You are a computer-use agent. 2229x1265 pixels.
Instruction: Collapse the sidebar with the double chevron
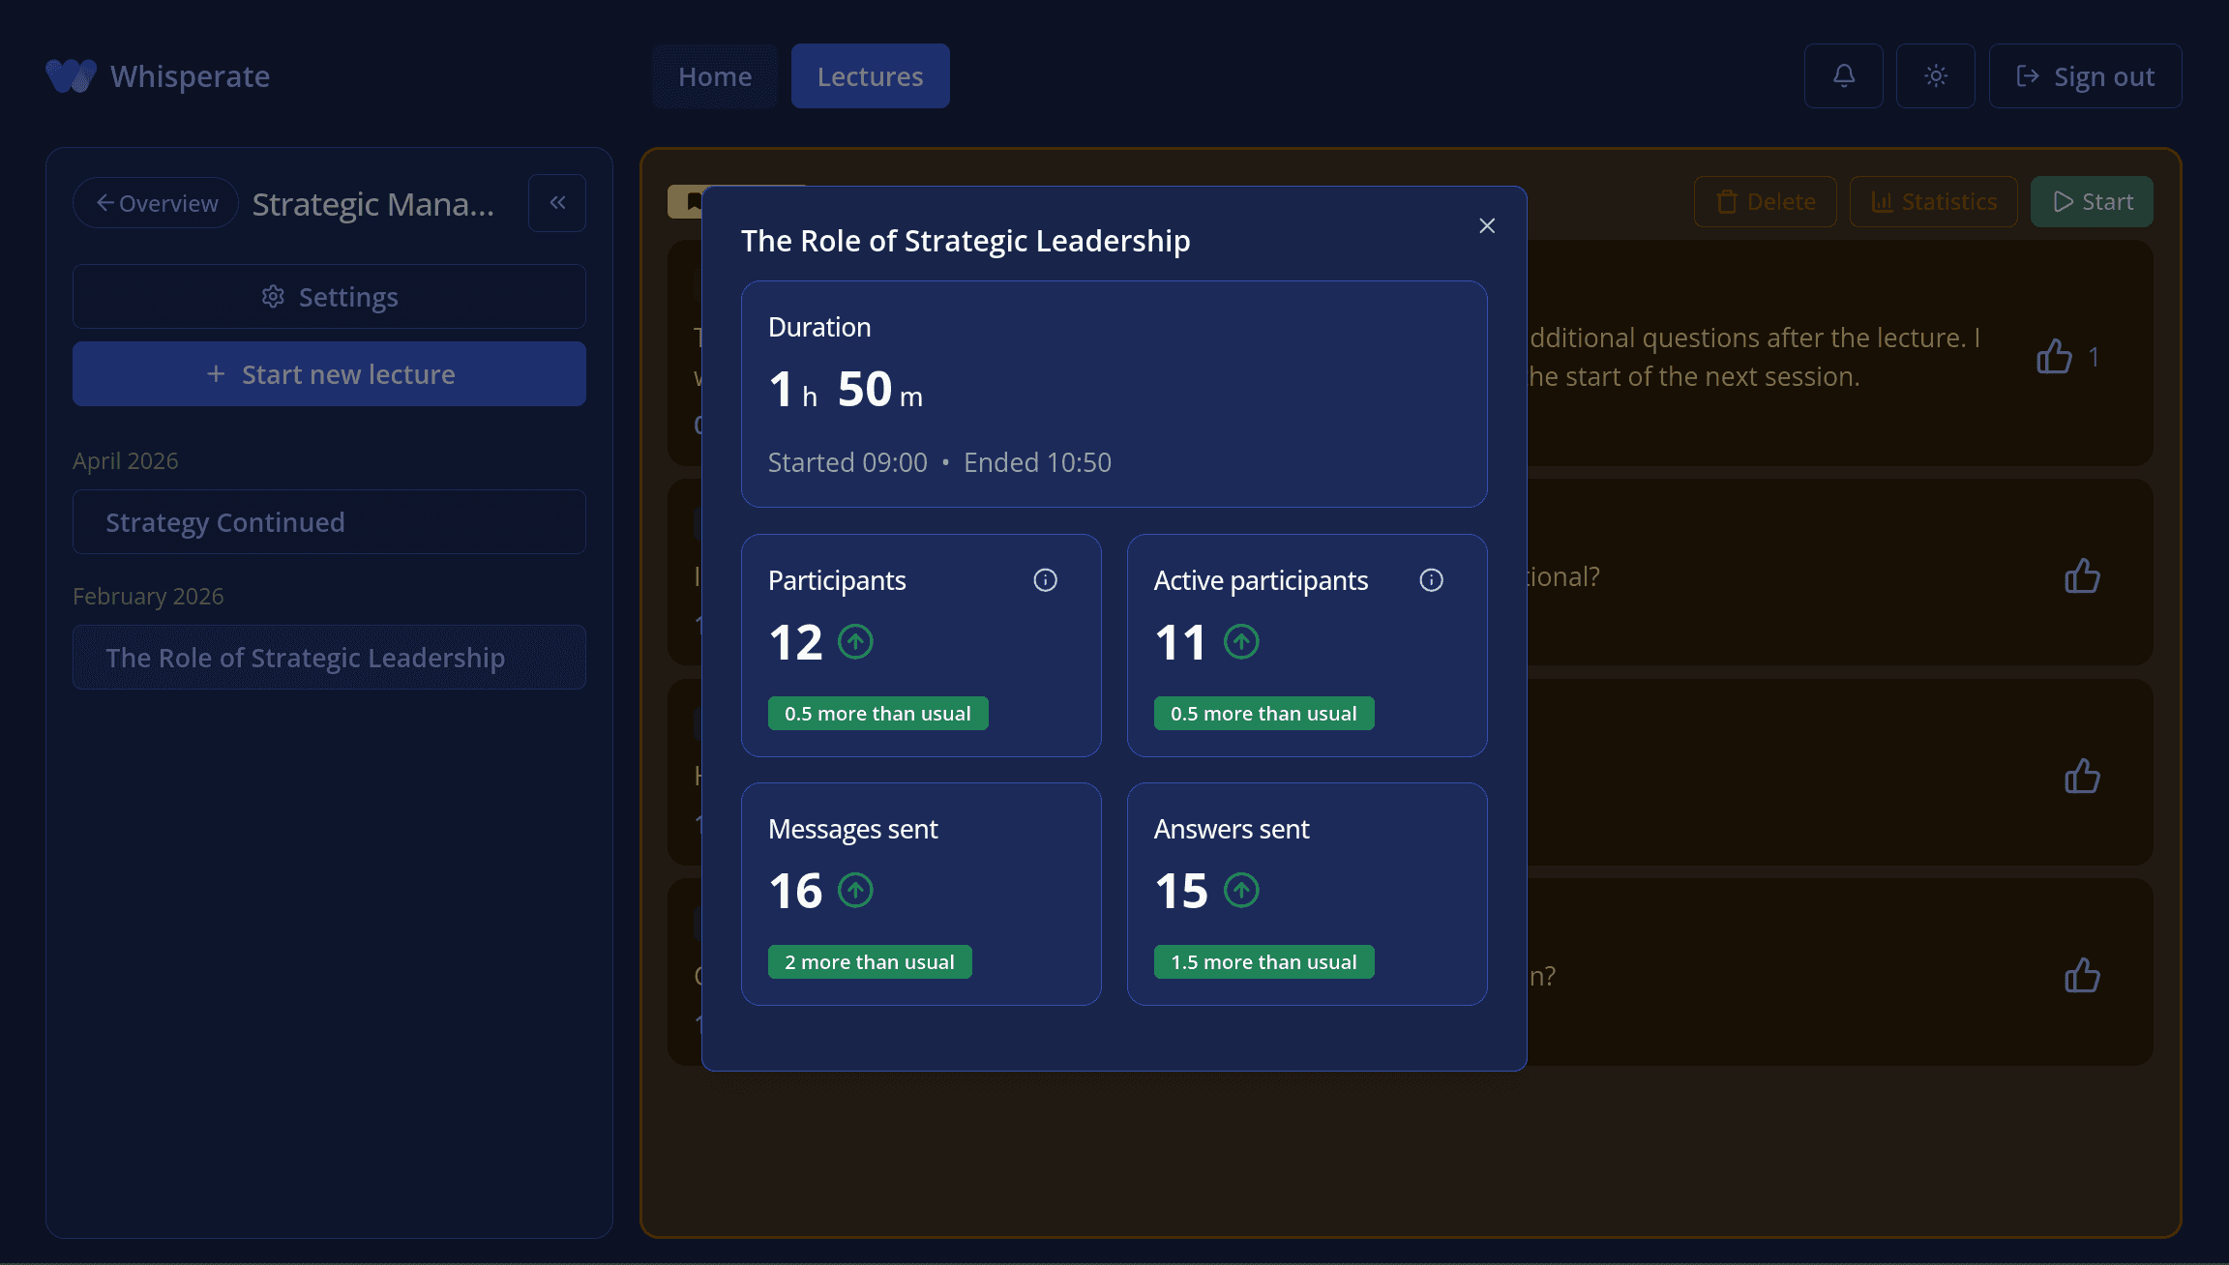coord(556,202)
